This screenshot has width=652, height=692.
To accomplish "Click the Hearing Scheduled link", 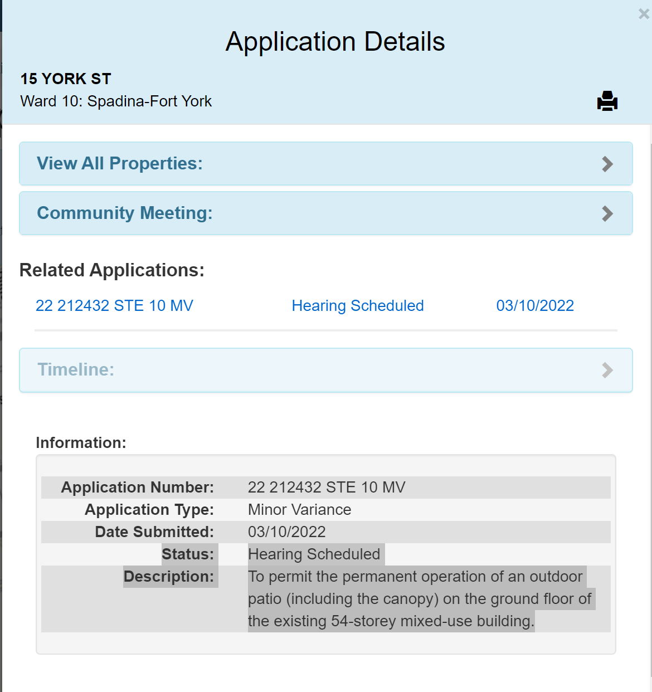I will click(x=358, y=305).
